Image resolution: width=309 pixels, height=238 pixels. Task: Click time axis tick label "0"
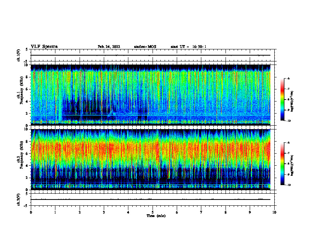click(31, 212)
